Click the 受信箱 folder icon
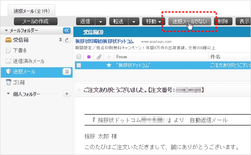 point(8,40)
